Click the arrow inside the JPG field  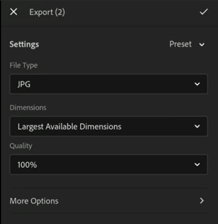pyautogui.click(x=197, y=84)
